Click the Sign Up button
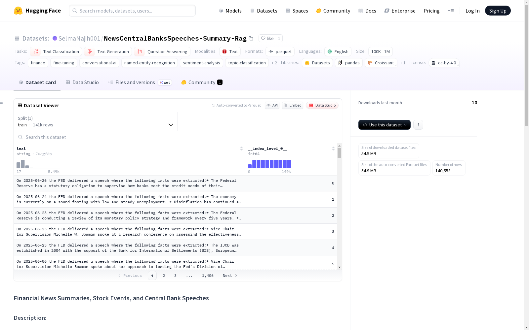529x330 pixels. [x=498, y=11]
